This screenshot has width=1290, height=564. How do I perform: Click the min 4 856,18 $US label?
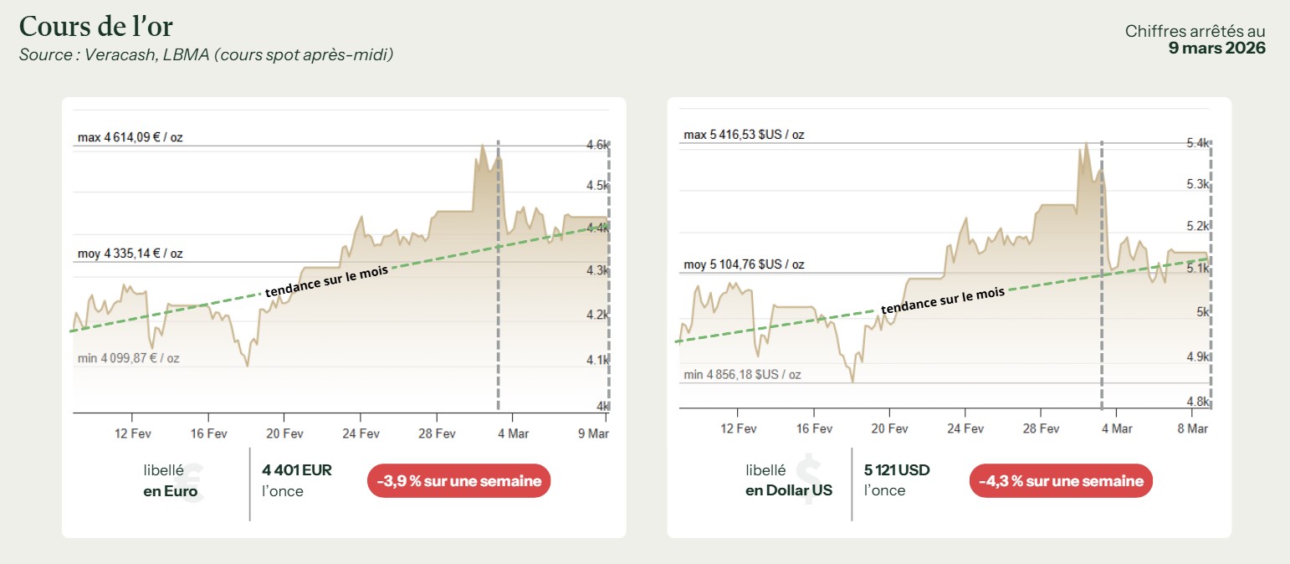[742, 375]
